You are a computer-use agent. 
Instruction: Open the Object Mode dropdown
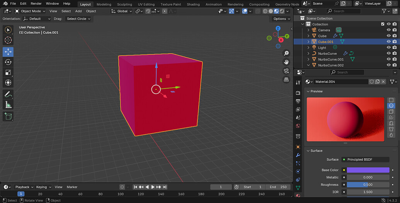pos(30,11)
